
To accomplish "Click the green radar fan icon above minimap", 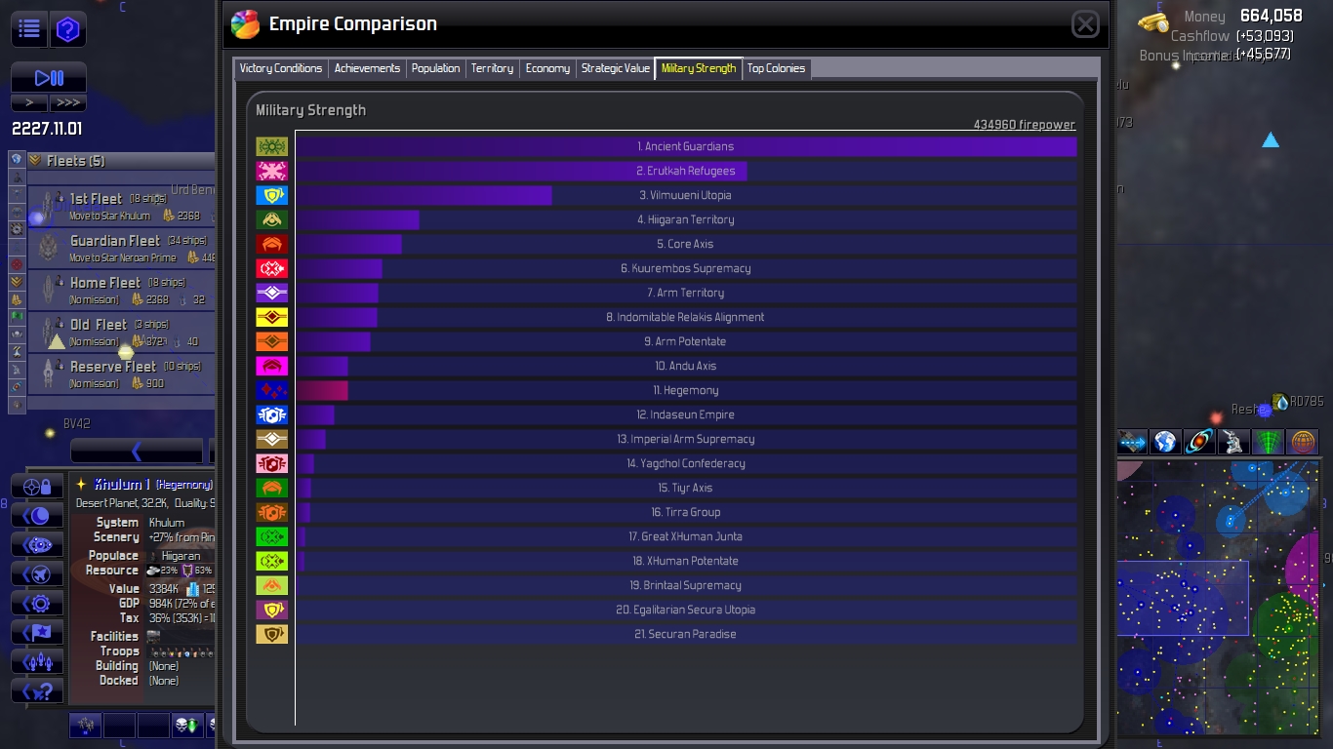I will click(1268, 442).
